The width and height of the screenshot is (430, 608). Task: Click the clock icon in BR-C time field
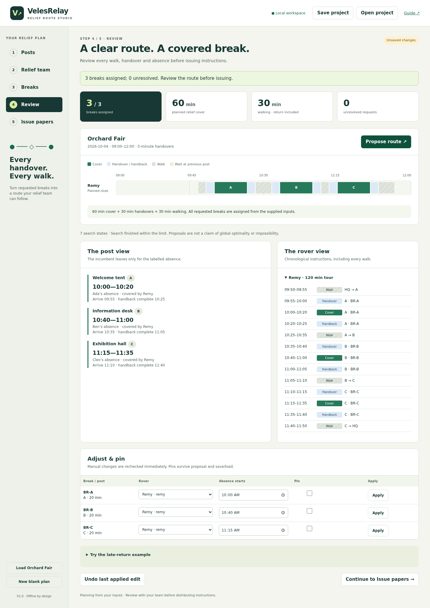point(283,530)
